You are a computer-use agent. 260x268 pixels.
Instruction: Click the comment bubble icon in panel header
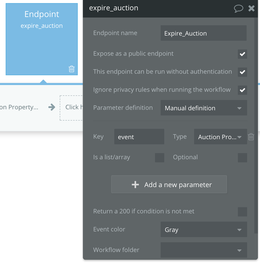(238, 9)
